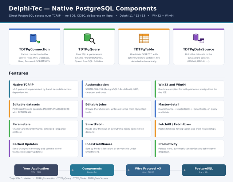233x182 pixels.
Task: Click the Browse the whole join description
Action: tap(116, 111)
